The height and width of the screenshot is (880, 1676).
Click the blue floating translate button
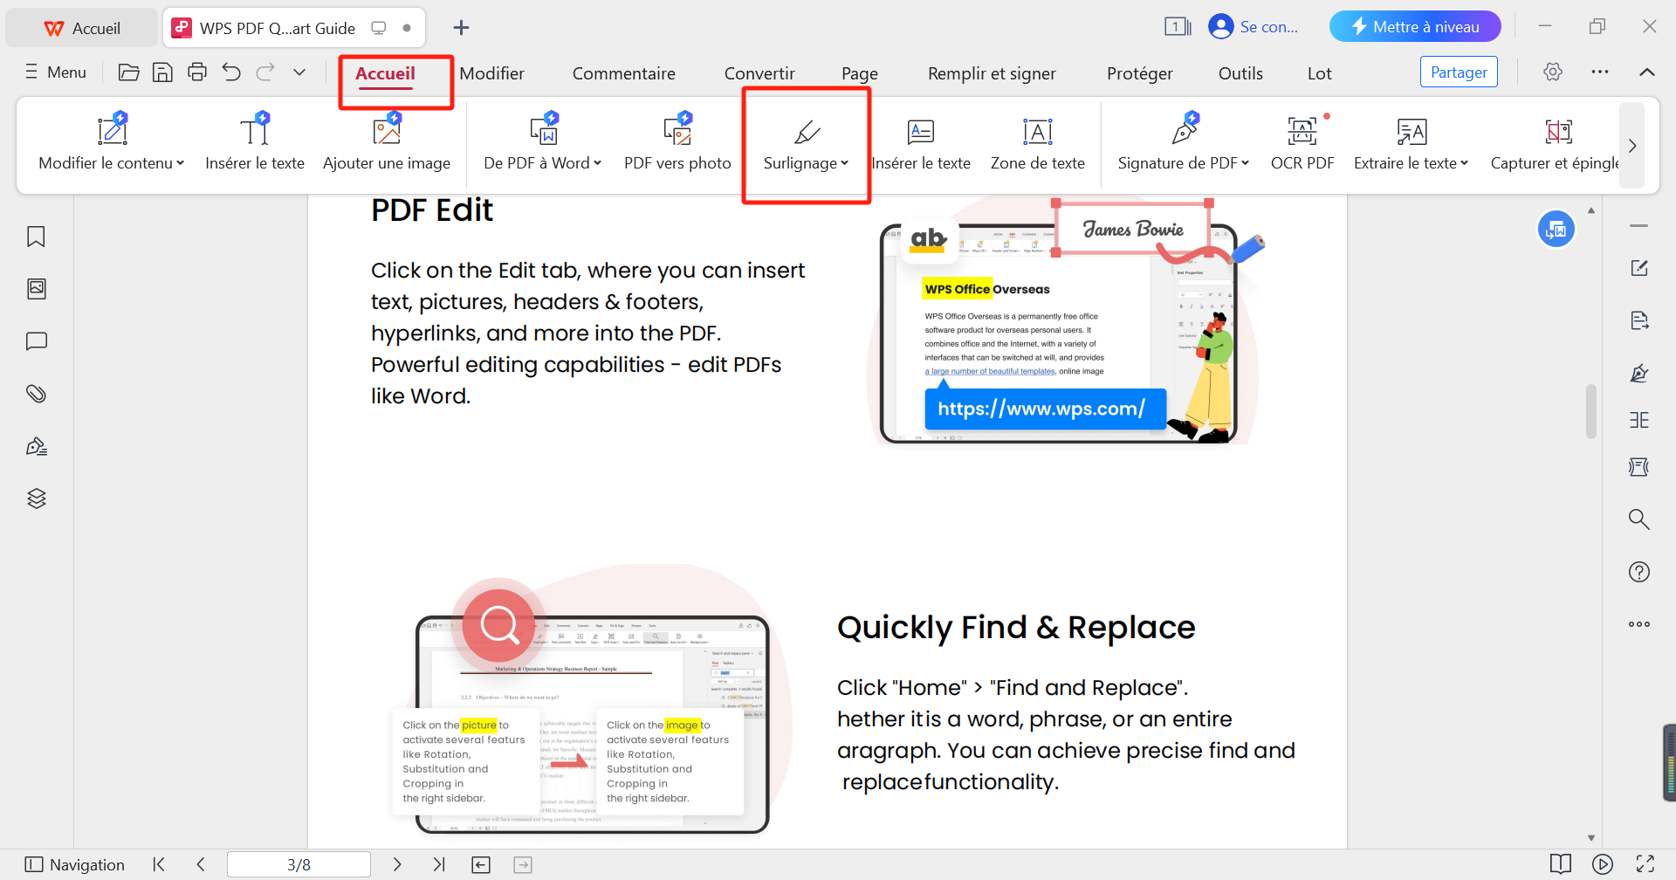click(x=1556, y=230)
